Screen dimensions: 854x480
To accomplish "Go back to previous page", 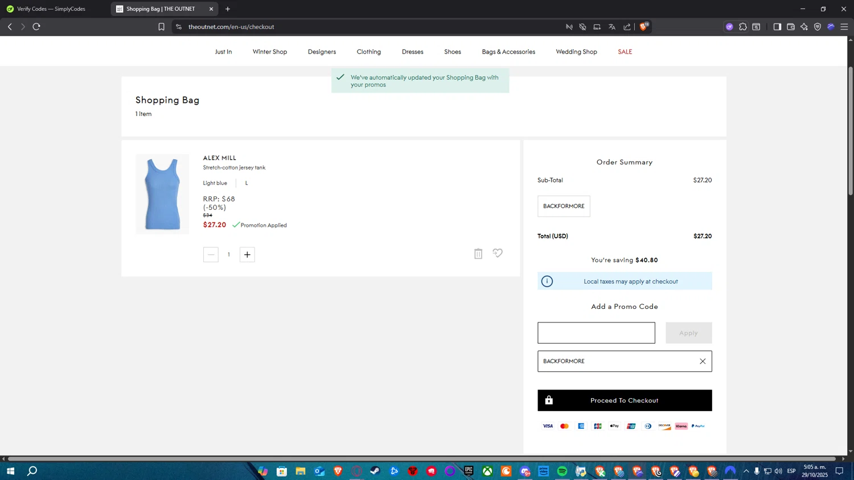I will [10, 27].
